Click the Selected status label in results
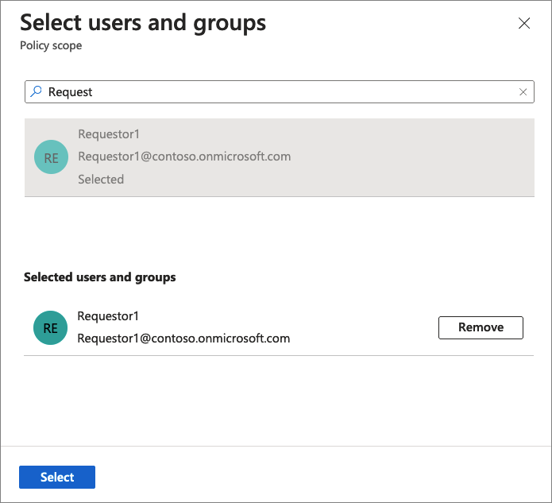 (x=101, y=180)
